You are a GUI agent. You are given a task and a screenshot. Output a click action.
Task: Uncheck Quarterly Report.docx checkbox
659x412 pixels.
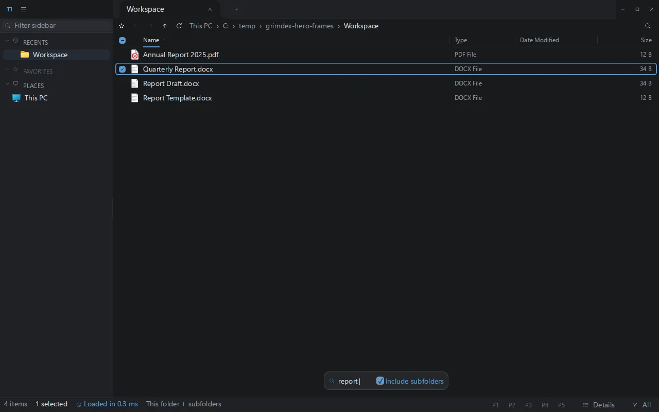point(122,69)
